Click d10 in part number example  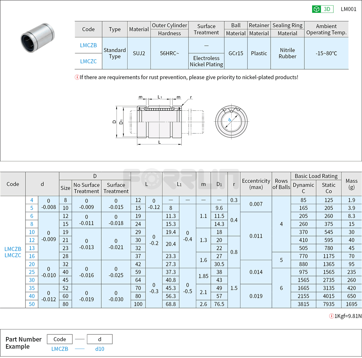[99, 349]
